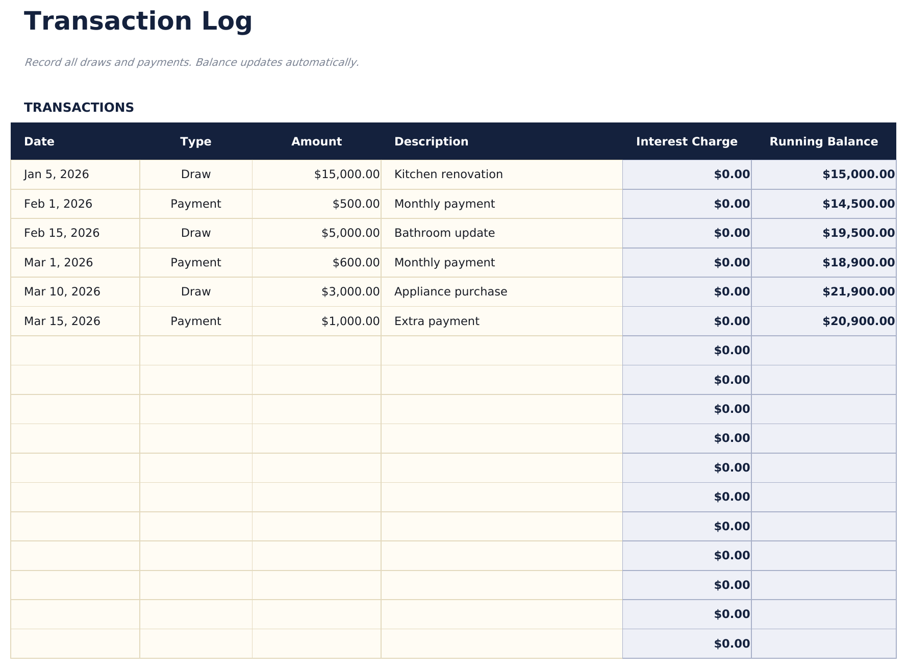Viewport: 907px width, 669px height.
Task: Click the Amount column header
Action: click(316, 141)
